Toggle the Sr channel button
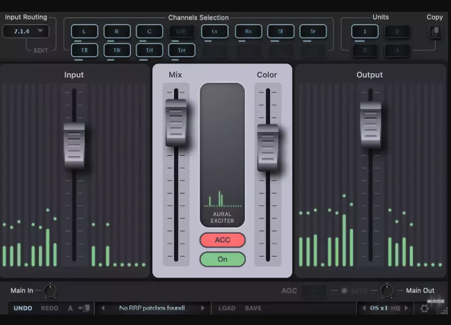 tap(313, 31)
